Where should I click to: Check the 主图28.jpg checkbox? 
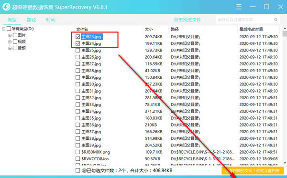tap(77, 71)
